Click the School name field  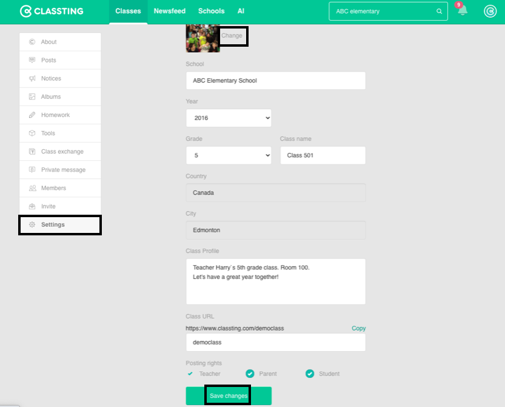point(276,81)
